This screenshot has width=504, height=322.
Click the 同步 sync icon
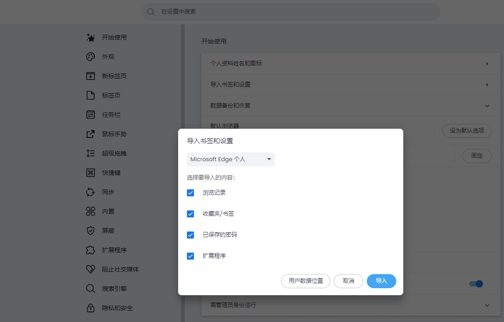tap(91, 192)
